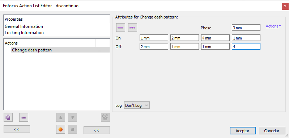The image size is (289, 138).
Task: Click the << button next to the stop button
Action: (97, 130)
